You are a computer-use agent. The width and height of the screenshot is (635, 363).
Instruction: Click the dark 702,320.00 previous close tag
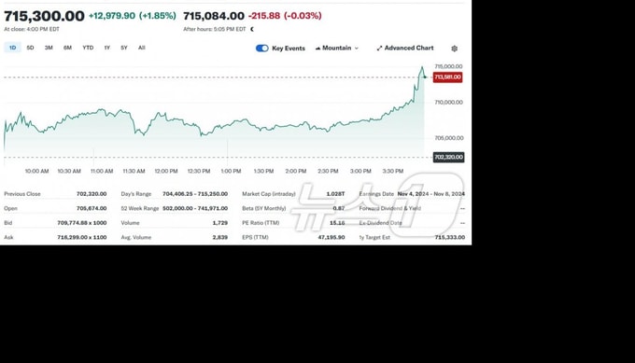tap(448, 157)
